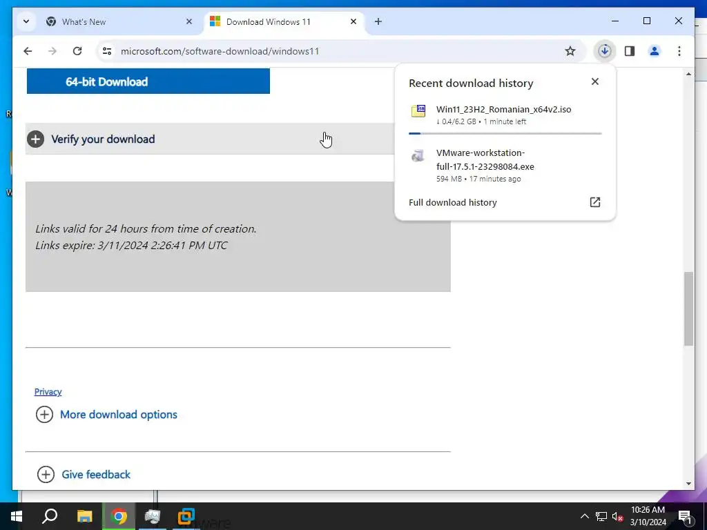Open the Chrome side panel
Screen dimensions: 707x530
[630, 51]
